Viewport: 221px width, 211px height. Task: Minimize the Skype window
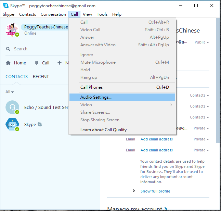tap(181, 5)
